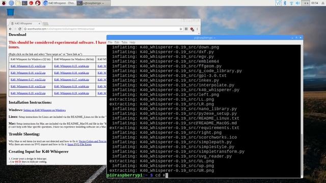326x183 pixels.
Task: Minimize the terminal window
Action: (x=292, y=38)
